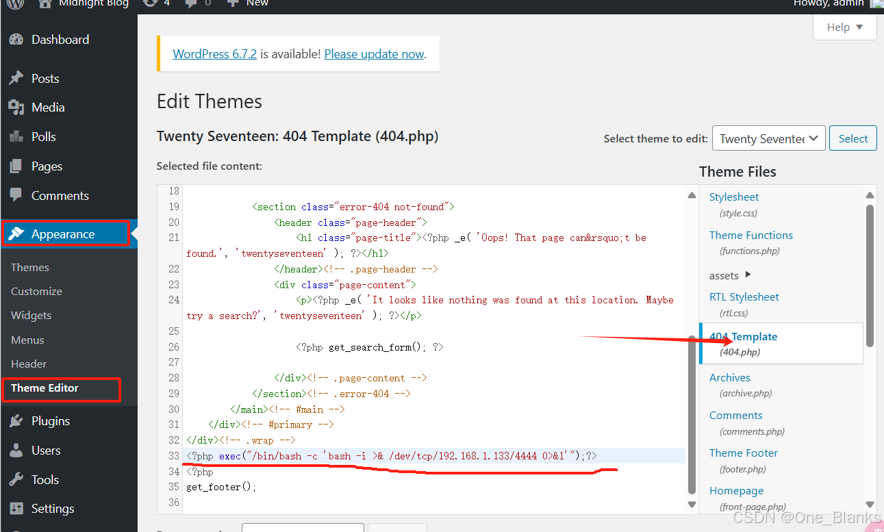The height and width of the screenshot is (532, 884).
Task: Click line number 19 in gutter
Action: 173,207
